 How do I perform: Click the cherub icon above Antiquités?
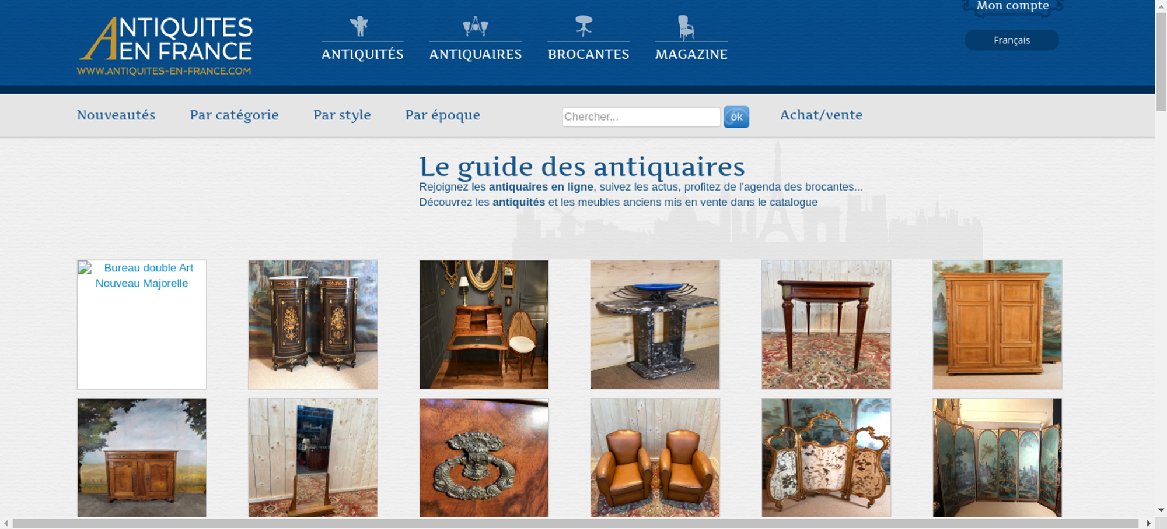(359, 26)
